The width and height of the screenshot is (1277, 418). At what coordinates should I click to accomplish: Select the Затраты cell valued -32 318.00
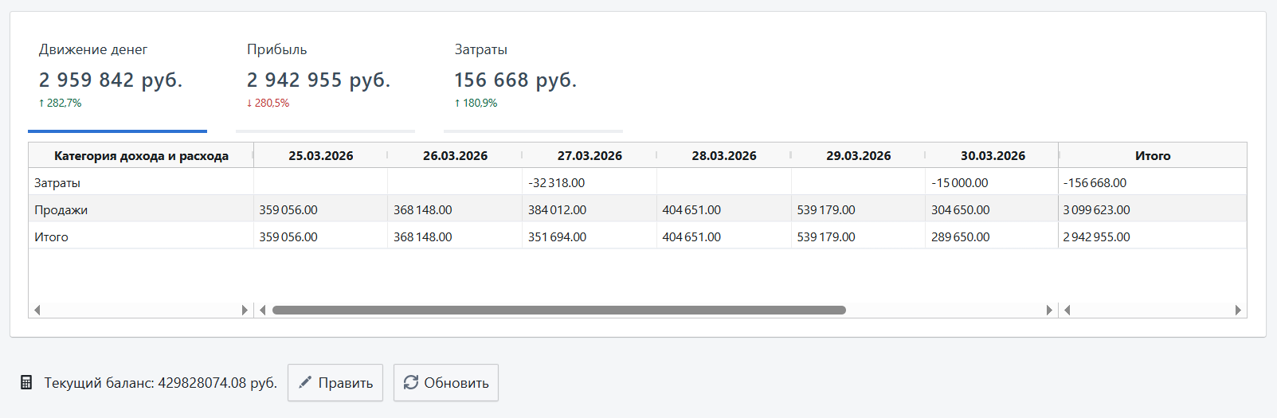[x=557, y=183]
